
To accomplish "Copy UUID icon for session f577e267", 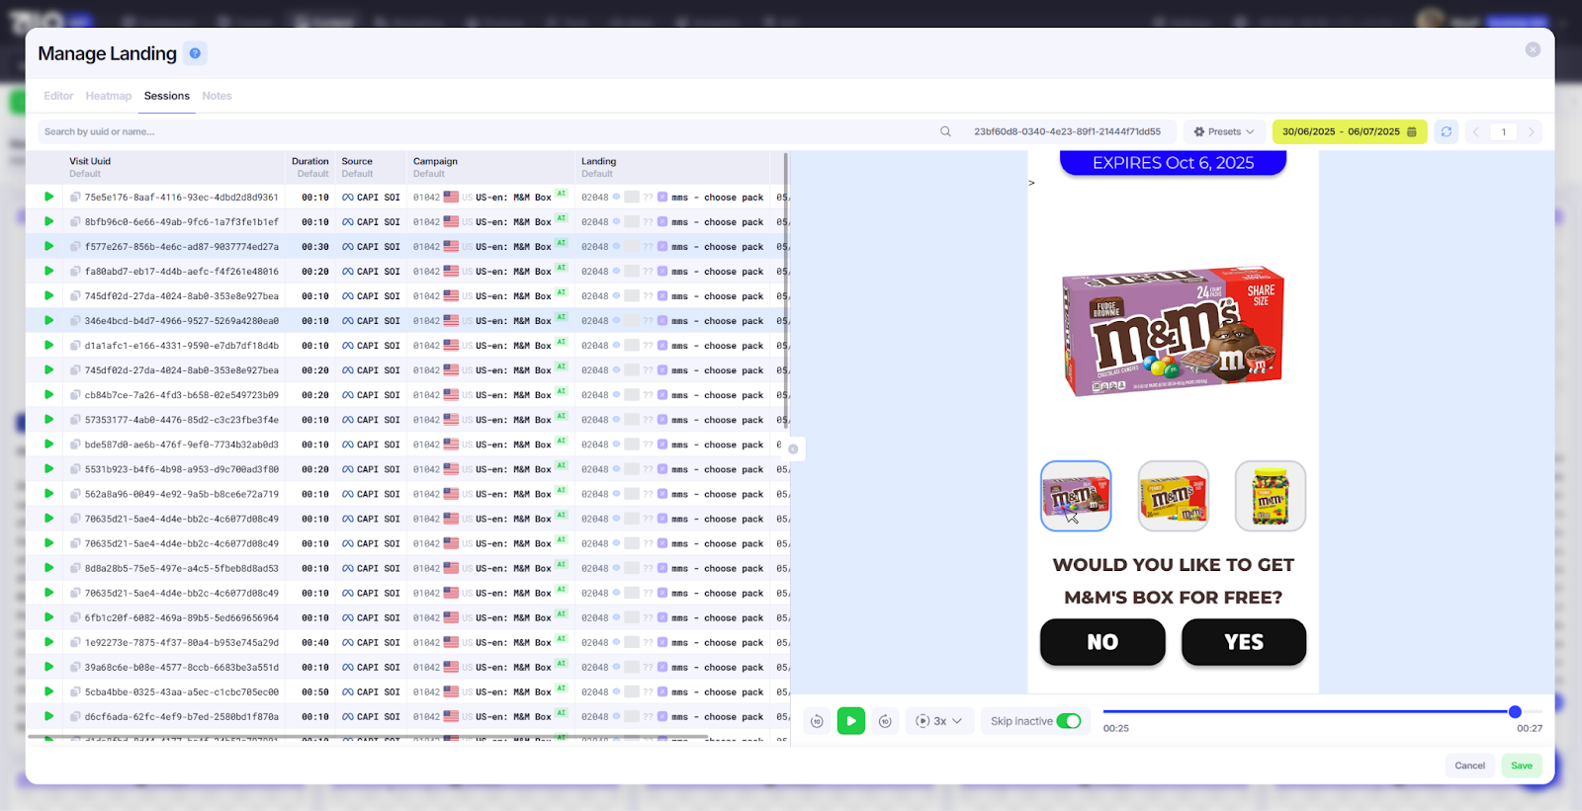I will [75, 247].
